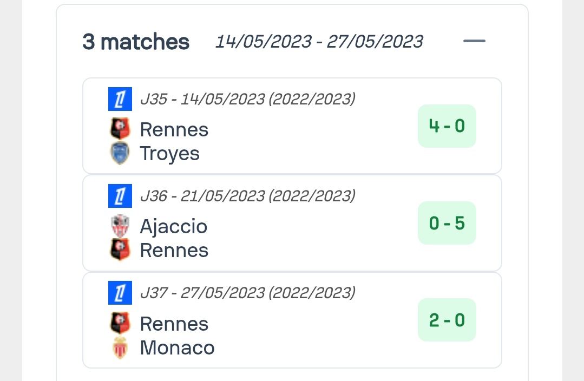The height and width of the screenshot is (381, 584).
Task: Click the J36 - 21/05/2023 match date
Action: (247, 196)
